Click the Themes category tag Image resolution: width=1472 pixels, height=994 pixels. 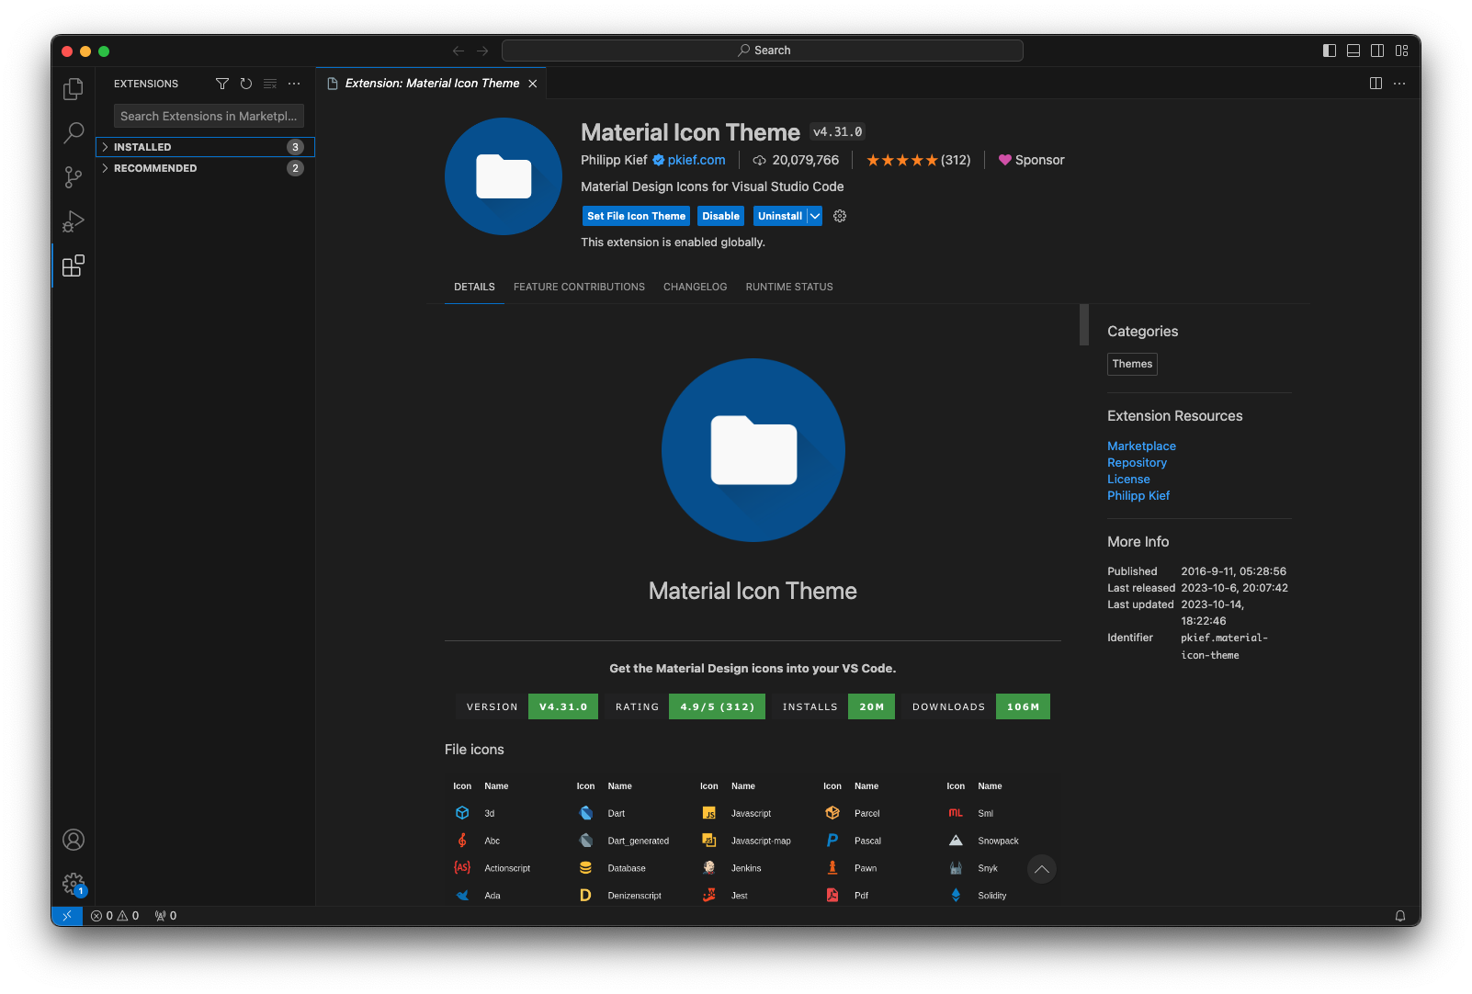click(x=1132, y=364)
